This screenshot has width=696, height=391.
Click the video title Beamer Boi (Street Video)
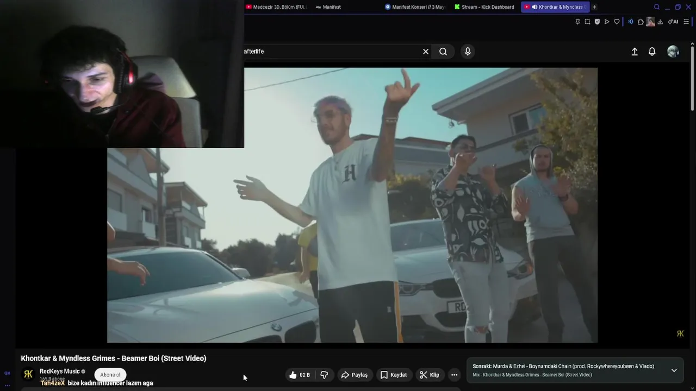(x=114, y=358)
